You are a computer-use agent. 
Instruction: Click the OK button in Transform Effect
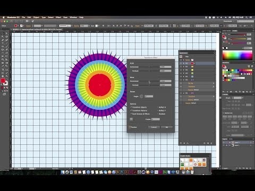point(167,127)
